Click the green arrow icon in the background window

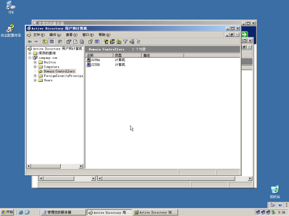coord(244,35)
